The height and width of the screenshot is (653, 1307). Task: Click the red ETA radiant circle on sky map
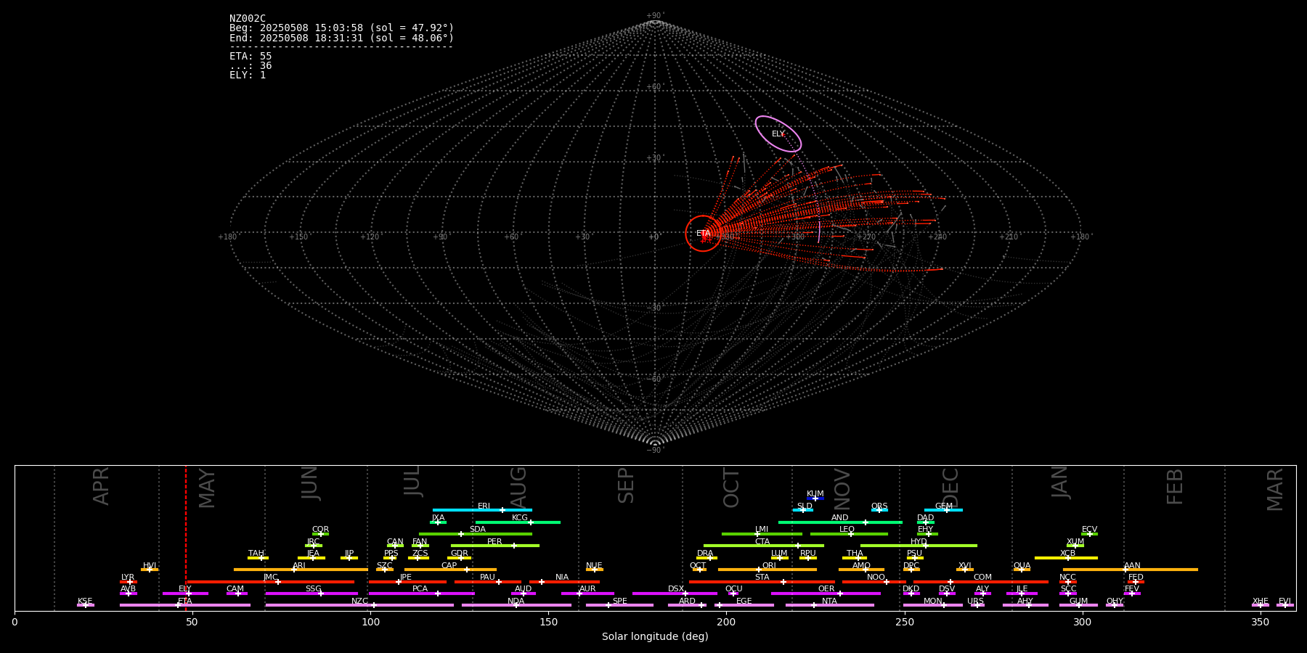coord(704,234)
